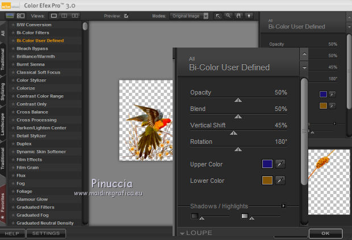Screen dimensions: 352x240
Task: Toggle favorite star for Colorize filter
Action: coord(12,88)
